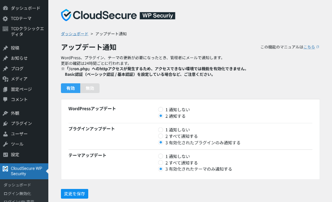
Task: Click the 投稿 pin icon
Action: point(5,48)
